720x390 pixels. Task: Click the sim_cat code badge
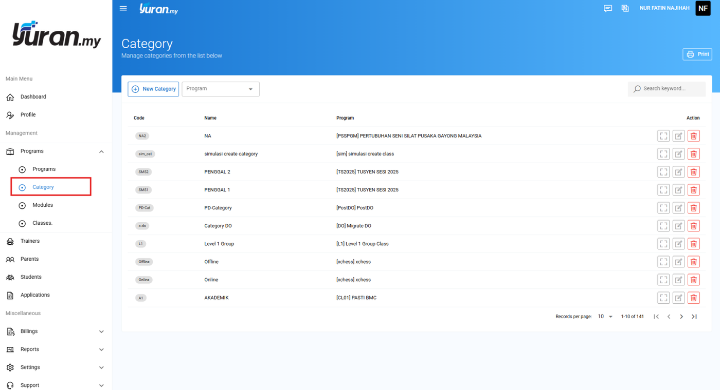pos(145,154)
